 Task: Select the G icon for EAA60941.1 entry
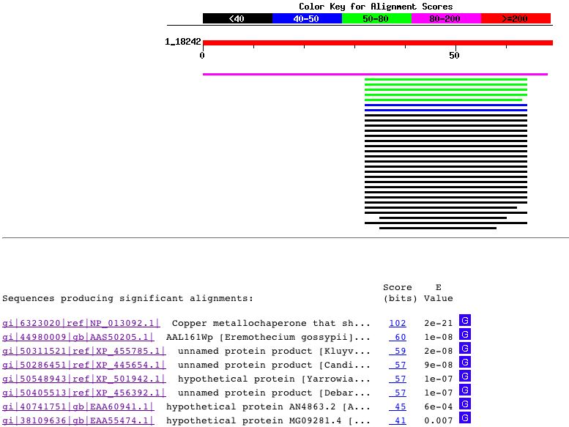tap(464, 404)
